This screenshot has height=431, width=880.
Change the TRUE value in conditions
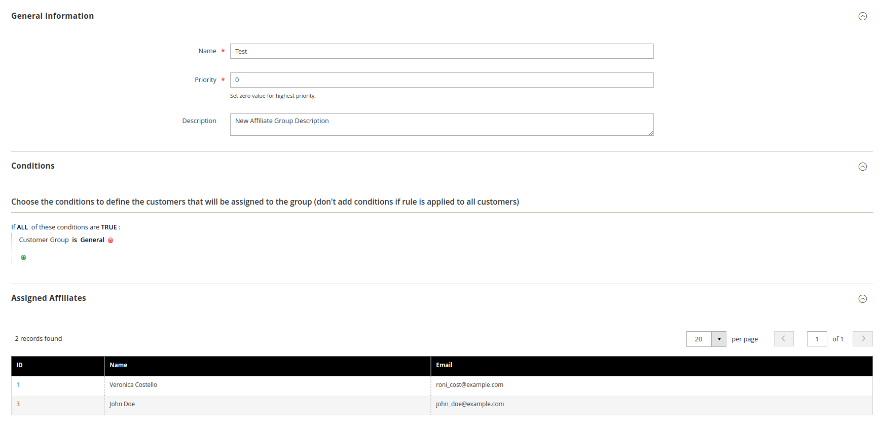tap(109, 227)
